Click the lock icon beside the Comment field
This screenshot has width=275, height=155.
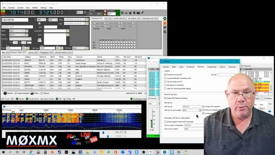(68, 31)
